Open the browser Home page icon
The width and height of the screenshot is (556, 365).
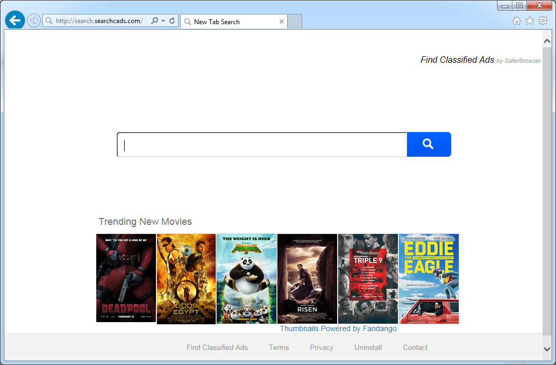point(517,21)
